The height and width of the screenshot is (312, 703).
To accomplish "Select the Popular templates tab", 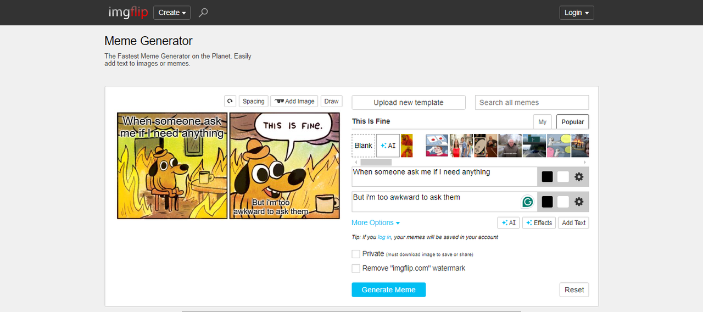I will (x=572, y=122).
